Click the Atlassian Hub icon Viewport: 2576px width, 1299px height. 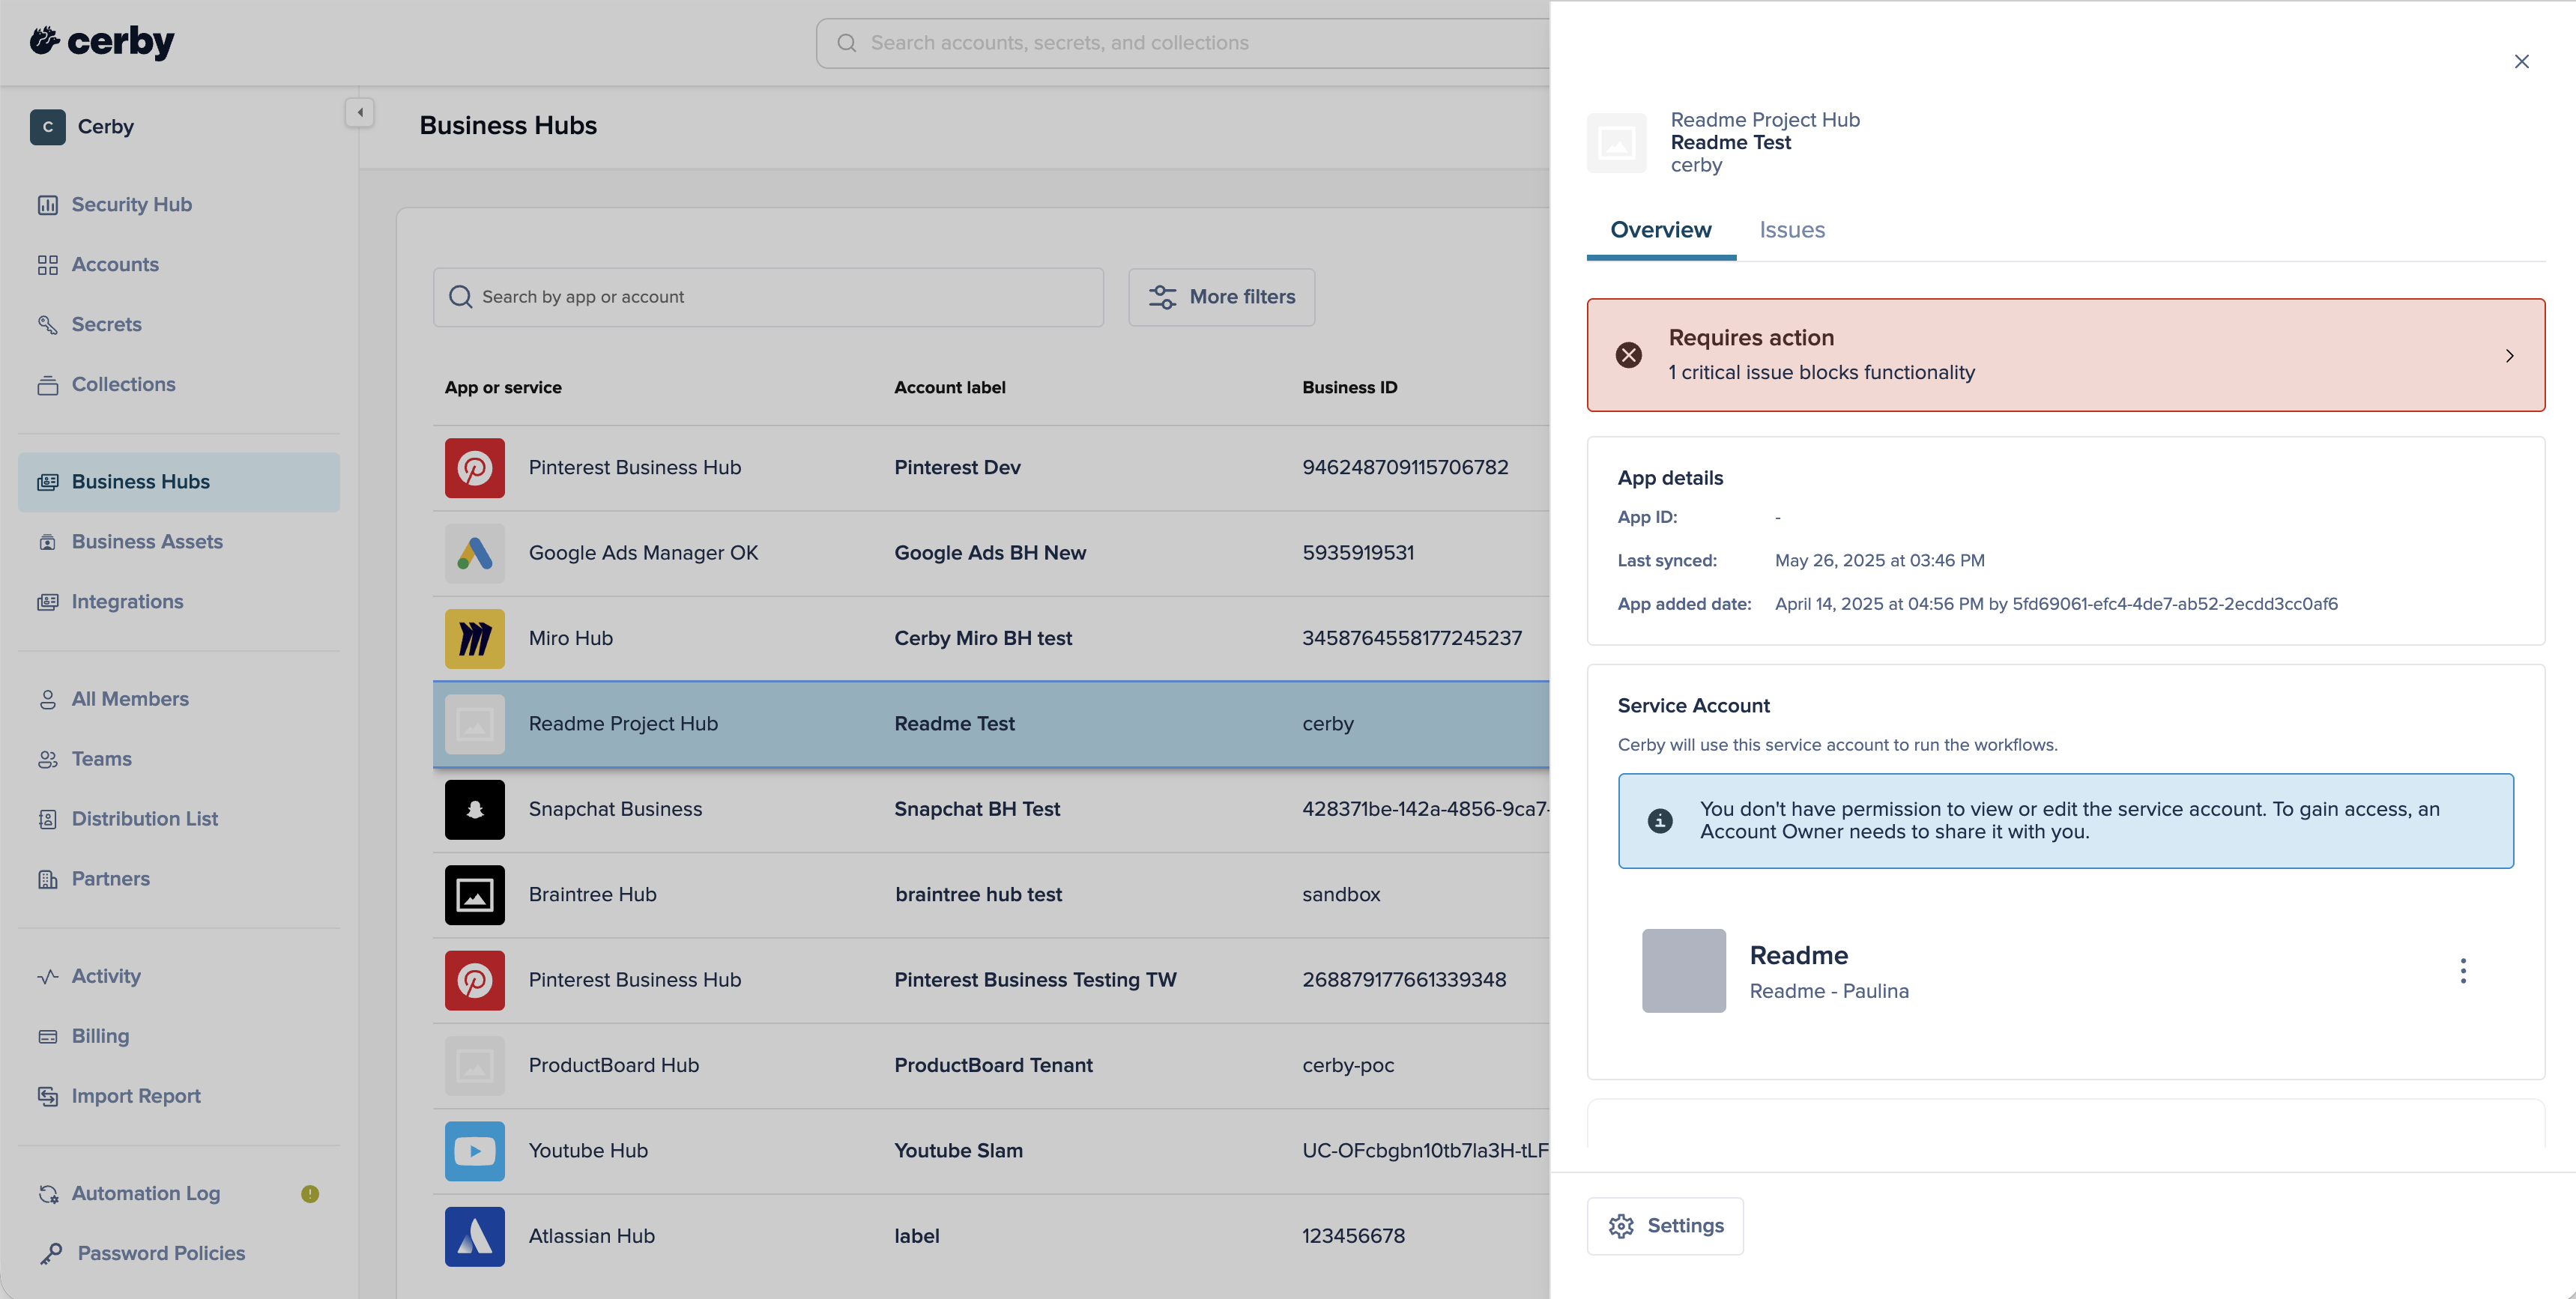coord(475,1237)
